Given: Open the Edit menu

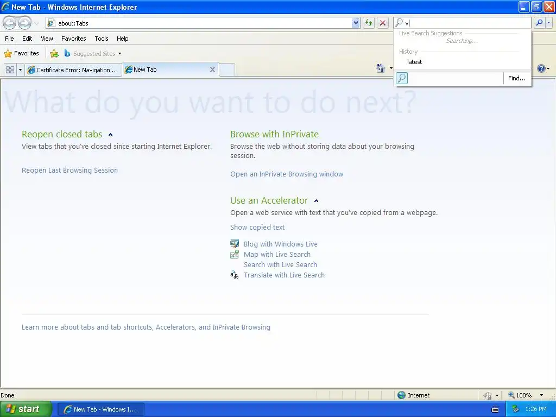Looking at the screenshot, I should coord(27,39).
